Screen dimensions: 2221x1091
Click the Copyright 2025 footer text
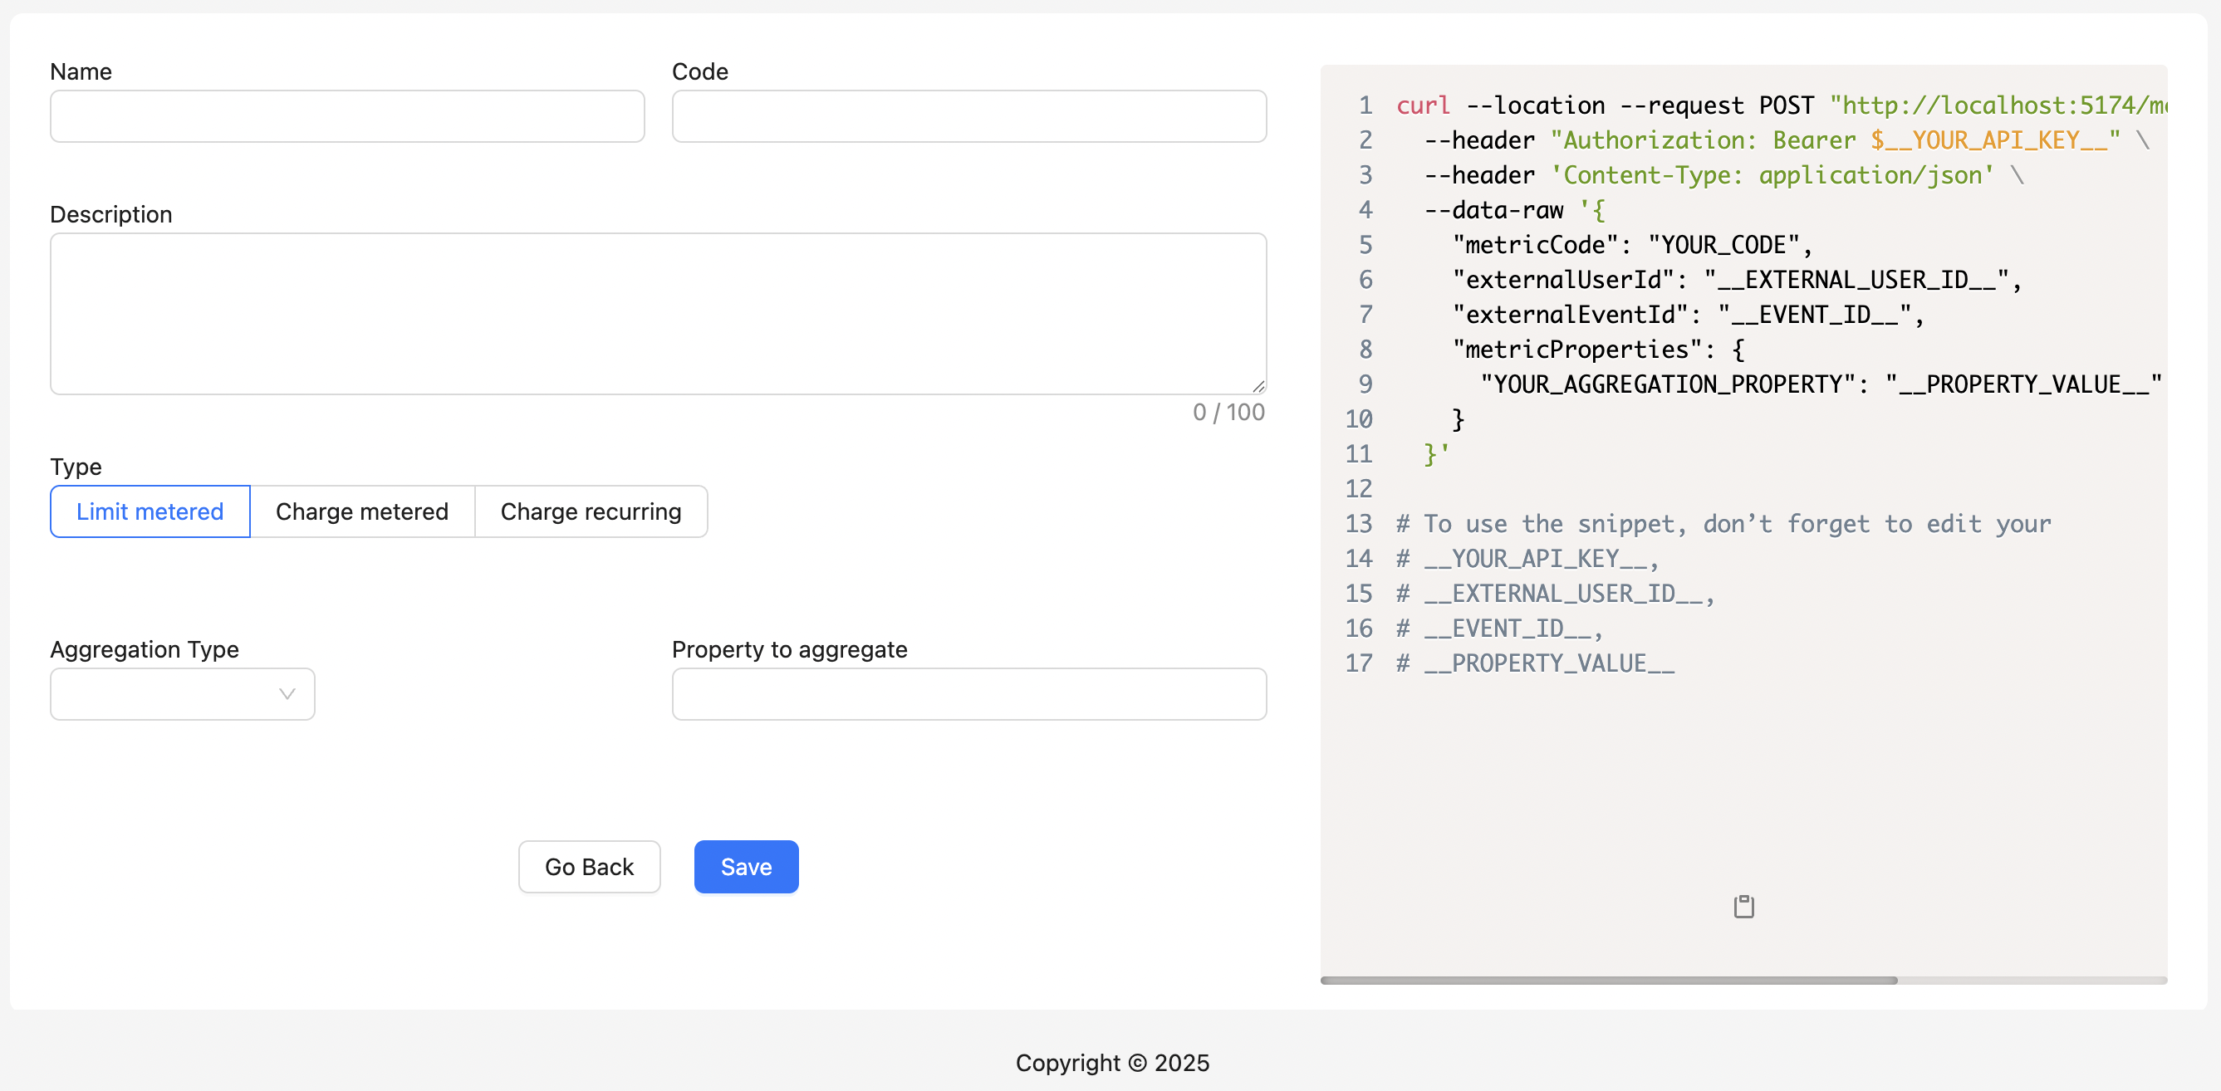(1113, 1063)
